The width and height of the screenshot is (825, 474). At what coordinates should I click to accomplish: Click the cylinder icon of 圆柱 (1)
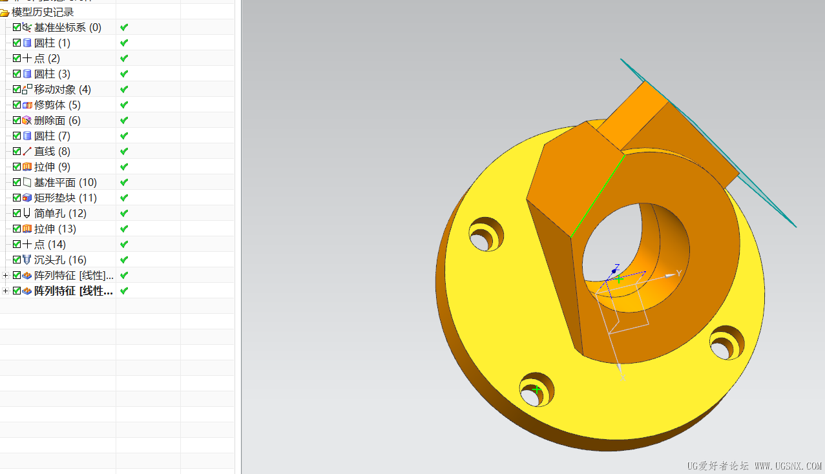[27, 43]
